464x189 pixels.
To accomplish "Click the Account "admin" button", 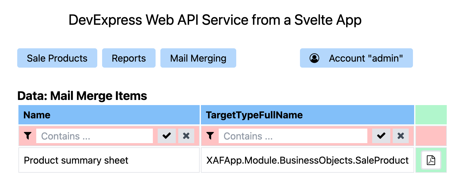I will [x=356, y=58].
